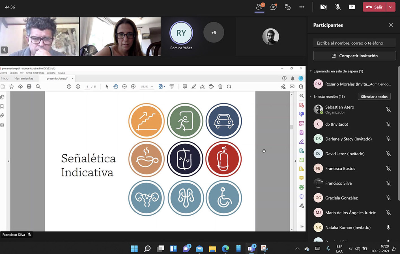Click the print icon in Acrobat toolbar
Viewport: 400px width, 254px height.
tap(29, 87)
